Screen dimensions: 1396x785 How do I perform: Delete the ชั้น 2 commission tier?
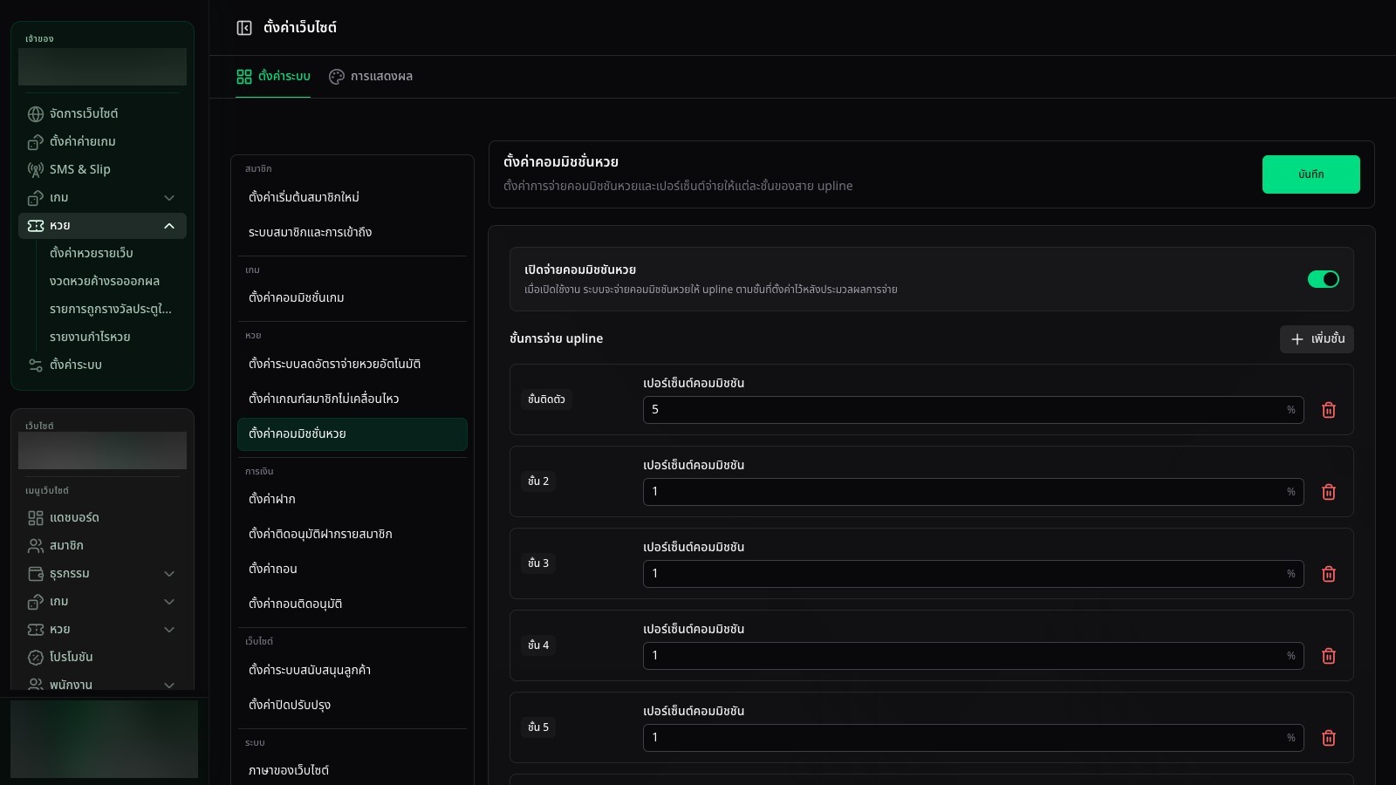point(1329,492)
